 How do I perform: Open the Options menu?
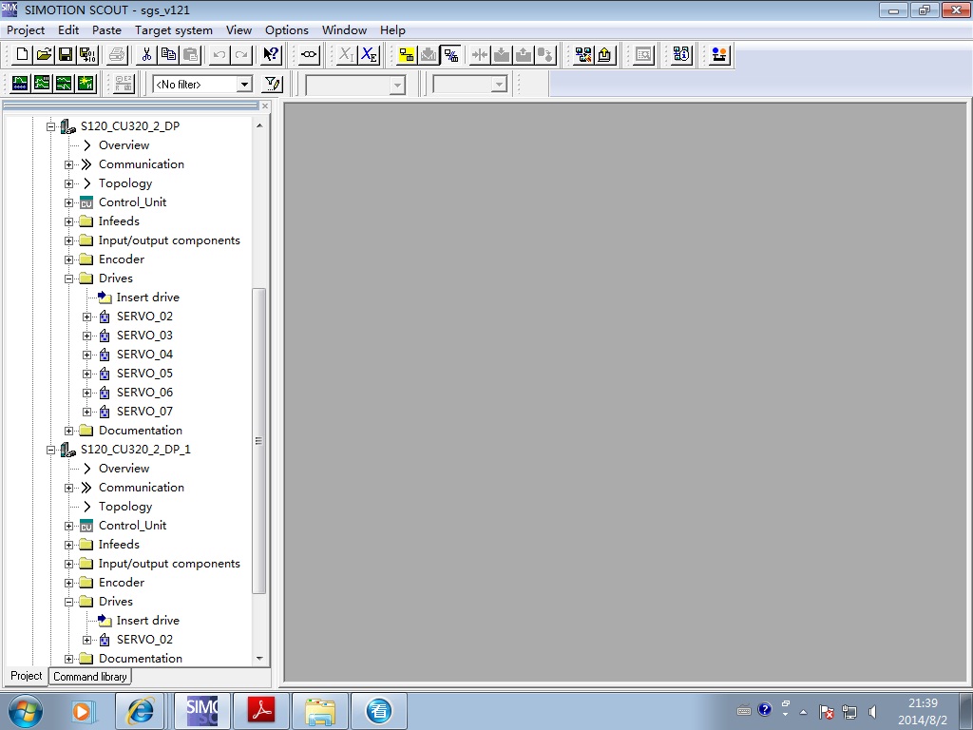click(x=287, y=29)
